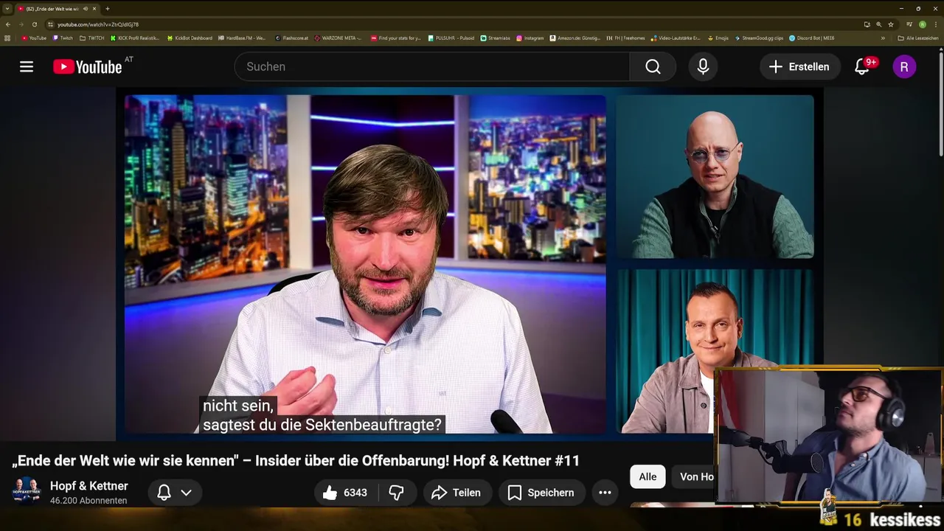Open the Amazon.de bookmark
Viewport: 944px width, 531px height.
pyautogui.click(x=575, y=38)
